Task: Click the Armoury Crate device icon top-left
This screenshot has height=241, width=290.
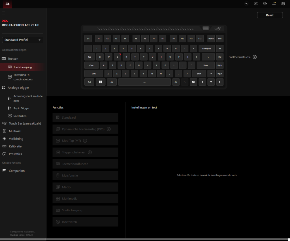Action: pos(7,4)
